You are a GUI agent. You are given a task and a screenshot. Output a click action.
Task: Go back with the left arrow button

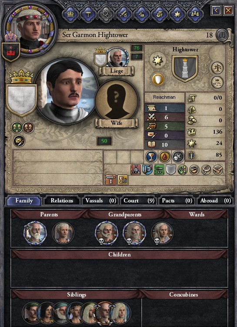coord(216,10)
